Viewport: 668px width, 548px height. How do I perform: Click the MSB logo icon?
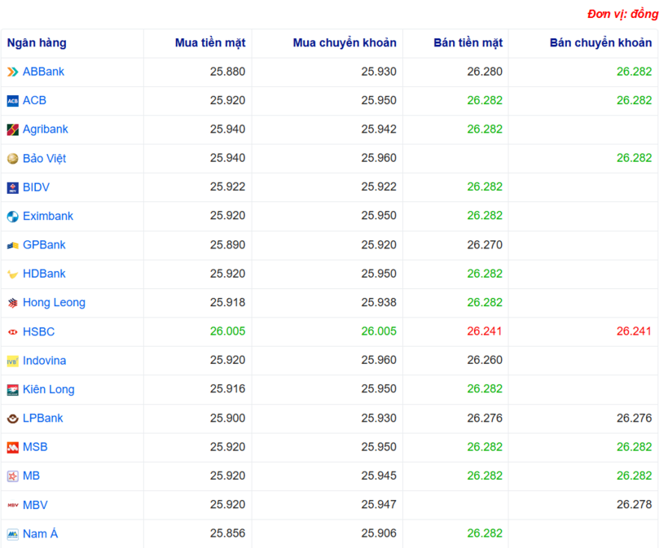tap(12, 448)
